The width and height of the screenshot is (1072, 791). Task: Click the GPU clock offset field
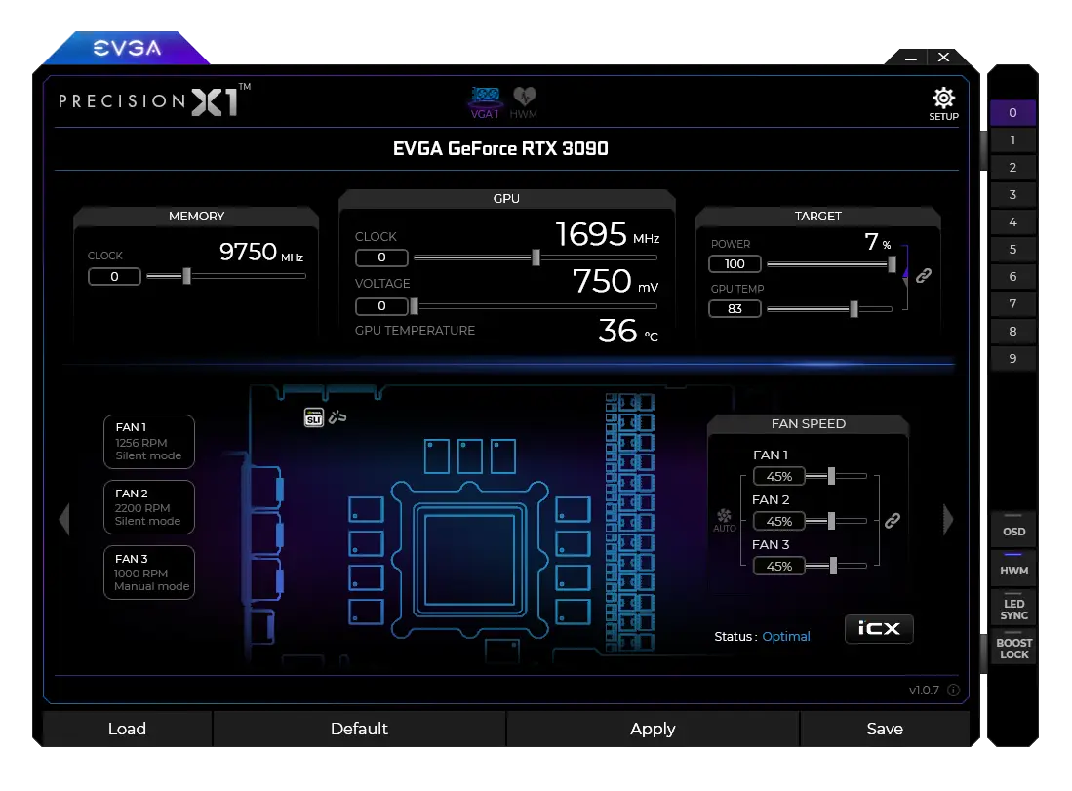(x=381, y=257)
